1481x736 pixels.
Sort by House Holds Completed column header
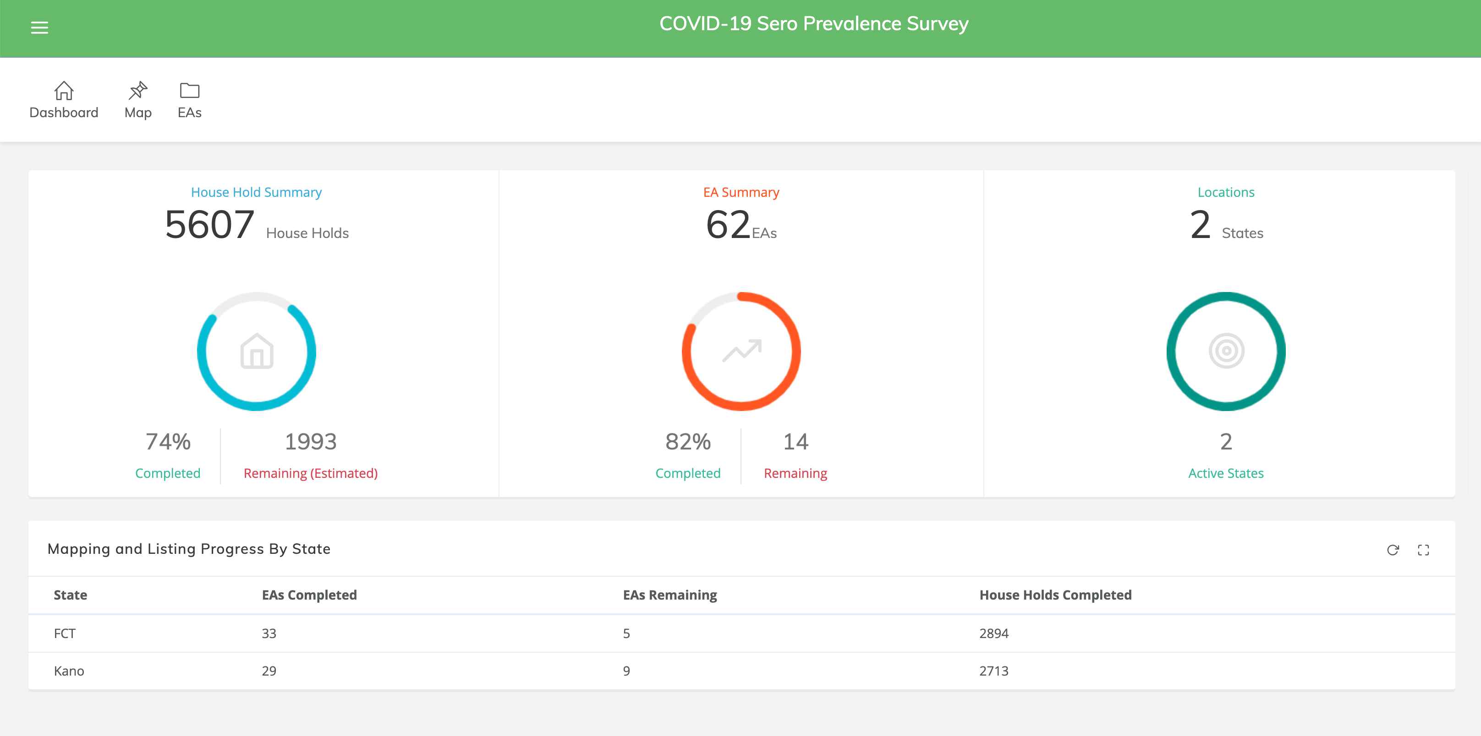[1055, 595]
